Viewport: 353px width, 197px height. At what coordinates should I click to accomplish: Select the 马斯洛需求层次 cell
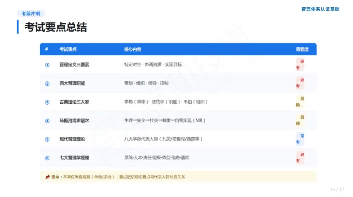click(74, 121)
